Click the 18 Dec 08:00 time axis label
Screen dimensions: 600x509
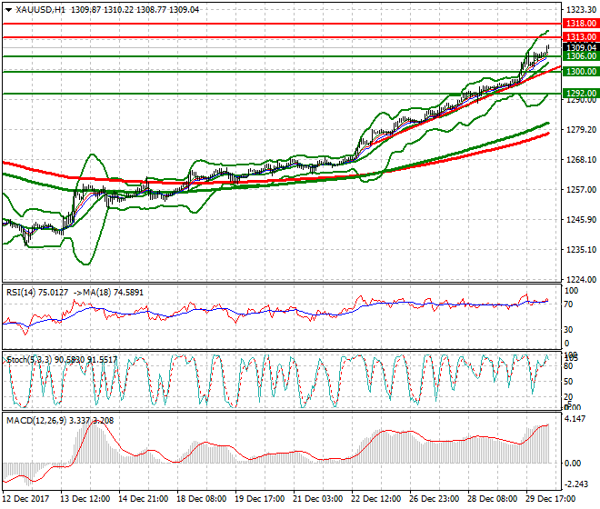coord(201,499)
